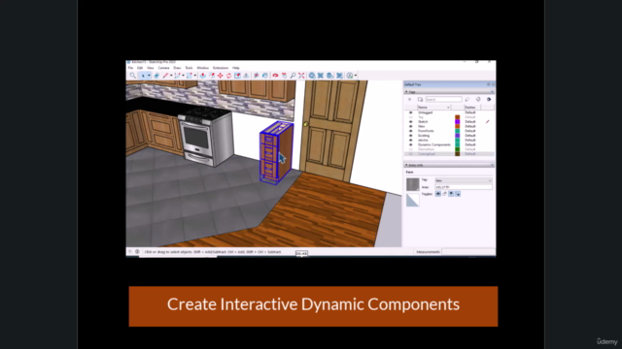Select the Rectangle shape tool
This screenshot has width=622, height=349.
(190, 76)
